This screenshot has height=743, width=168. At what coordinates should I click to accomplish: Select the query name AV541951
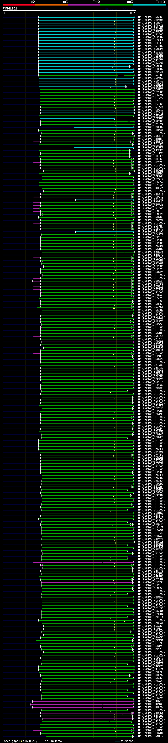pos(10,8)
